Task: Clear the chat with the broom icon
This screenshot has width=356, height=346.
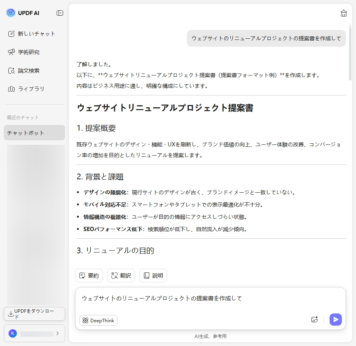Action: point(343,13)
